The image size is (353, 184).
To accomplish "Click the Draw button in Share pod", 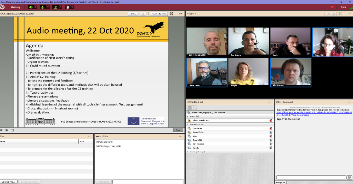I will [133, 14].
